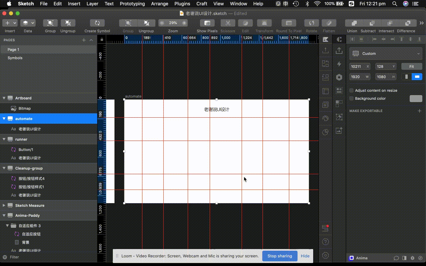Screen dimensions: 426x266
Task: Select the Rotate tool in the toolbar
Action: pyautogui.click(x=312, y=23)
